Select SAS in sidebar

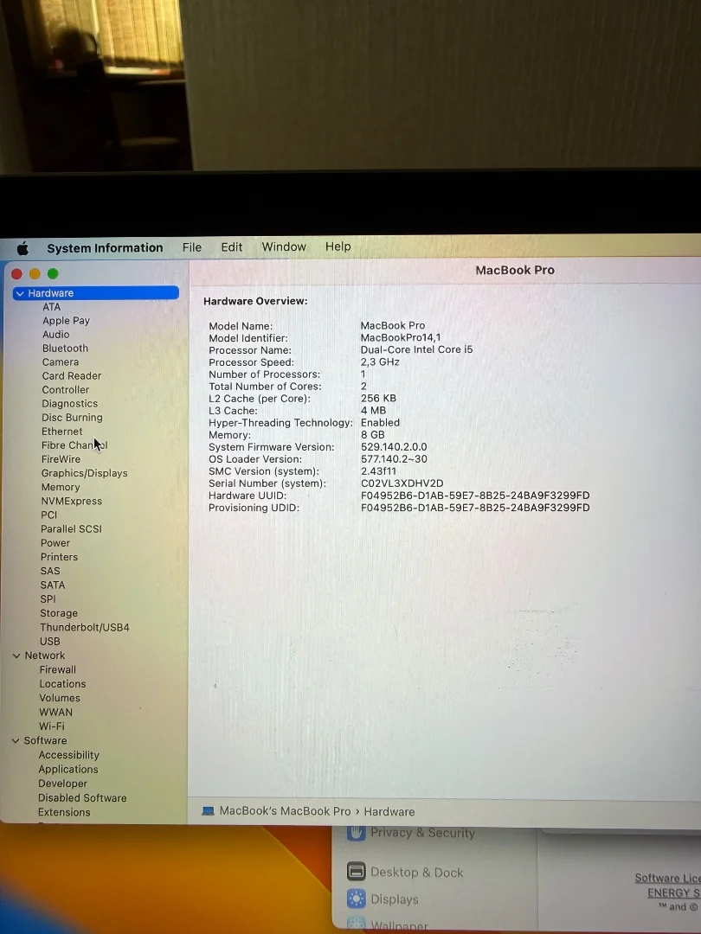pos(50,571)
